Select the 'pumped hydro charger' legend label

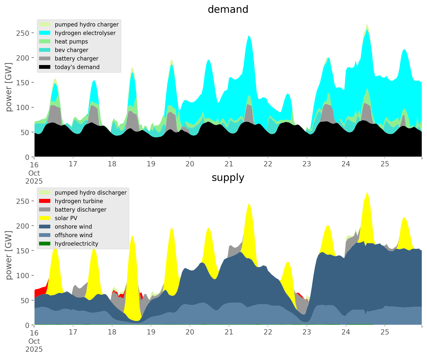(x=87, y=25)
